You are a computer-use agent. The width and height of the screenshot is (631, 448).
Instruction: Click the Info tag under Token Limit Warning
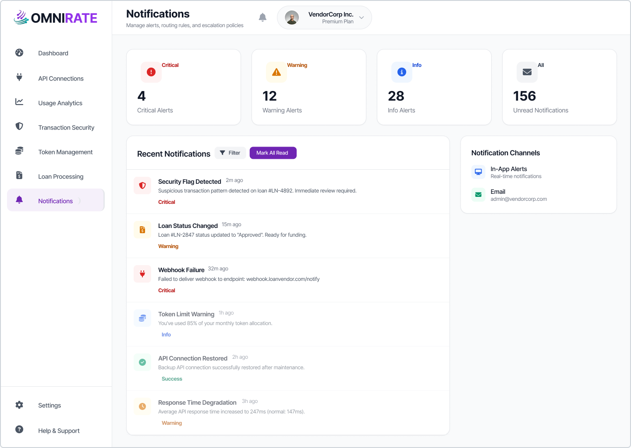(x=166, y=335)
